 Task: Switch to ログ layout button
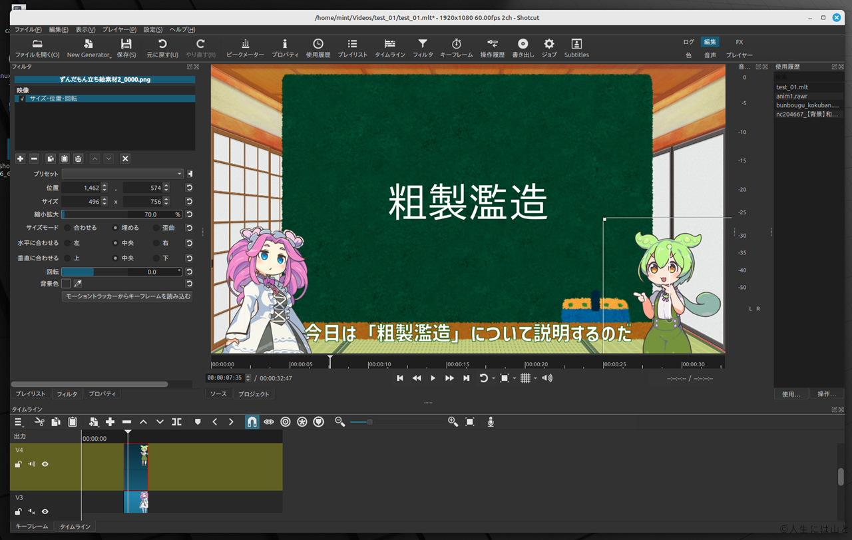(x=688, y=42)
